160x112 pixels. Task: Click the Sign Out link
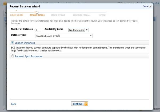155,3
